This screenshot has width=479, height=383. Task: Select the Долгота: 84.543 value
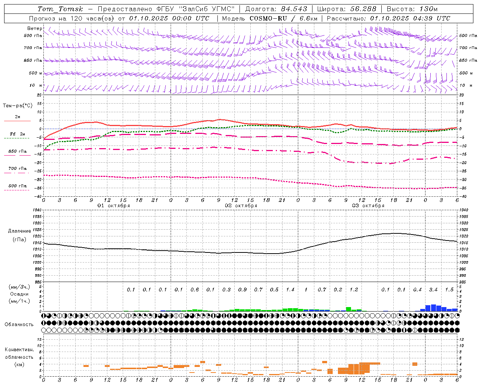pyautogui.click(x=276, y=9)
